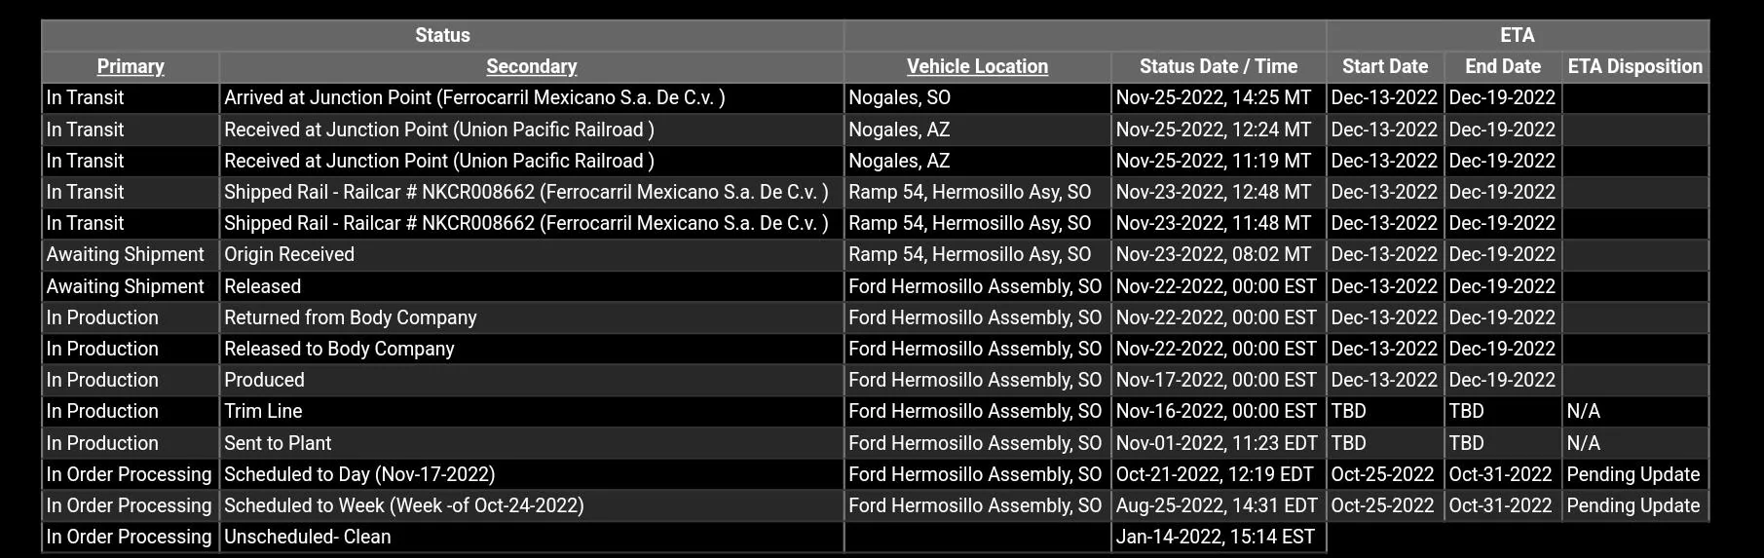Select the Returned from Body Company row
This screenshot has height=558, width=1764.
point(875,317)
